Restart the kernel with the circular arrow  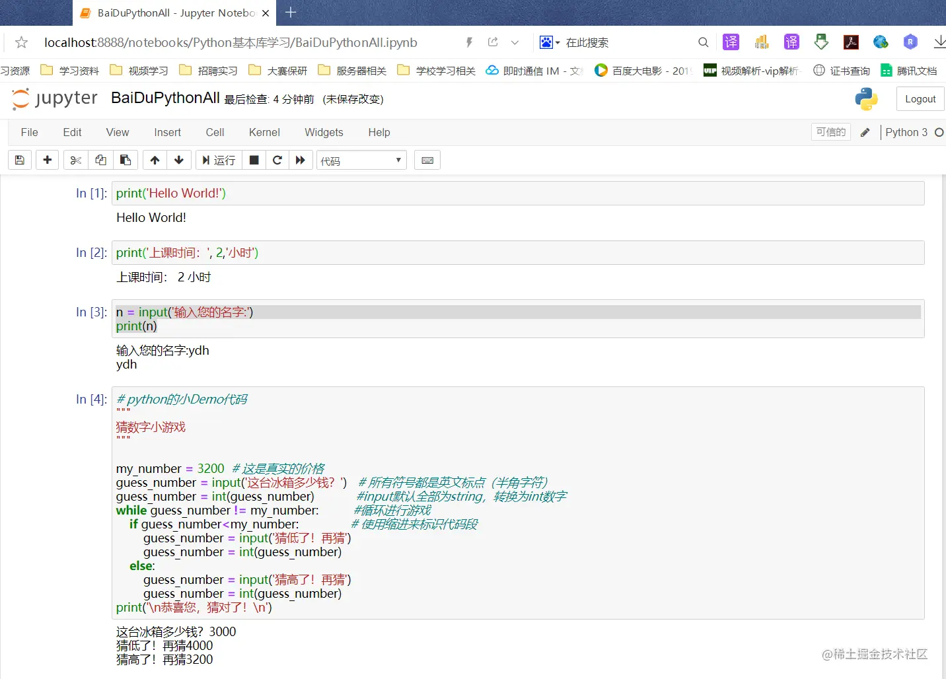click(x=277, y=160)
